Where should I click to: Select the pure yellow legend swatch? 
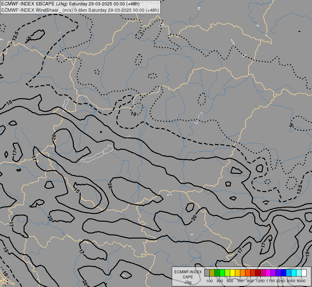(232, 273)
